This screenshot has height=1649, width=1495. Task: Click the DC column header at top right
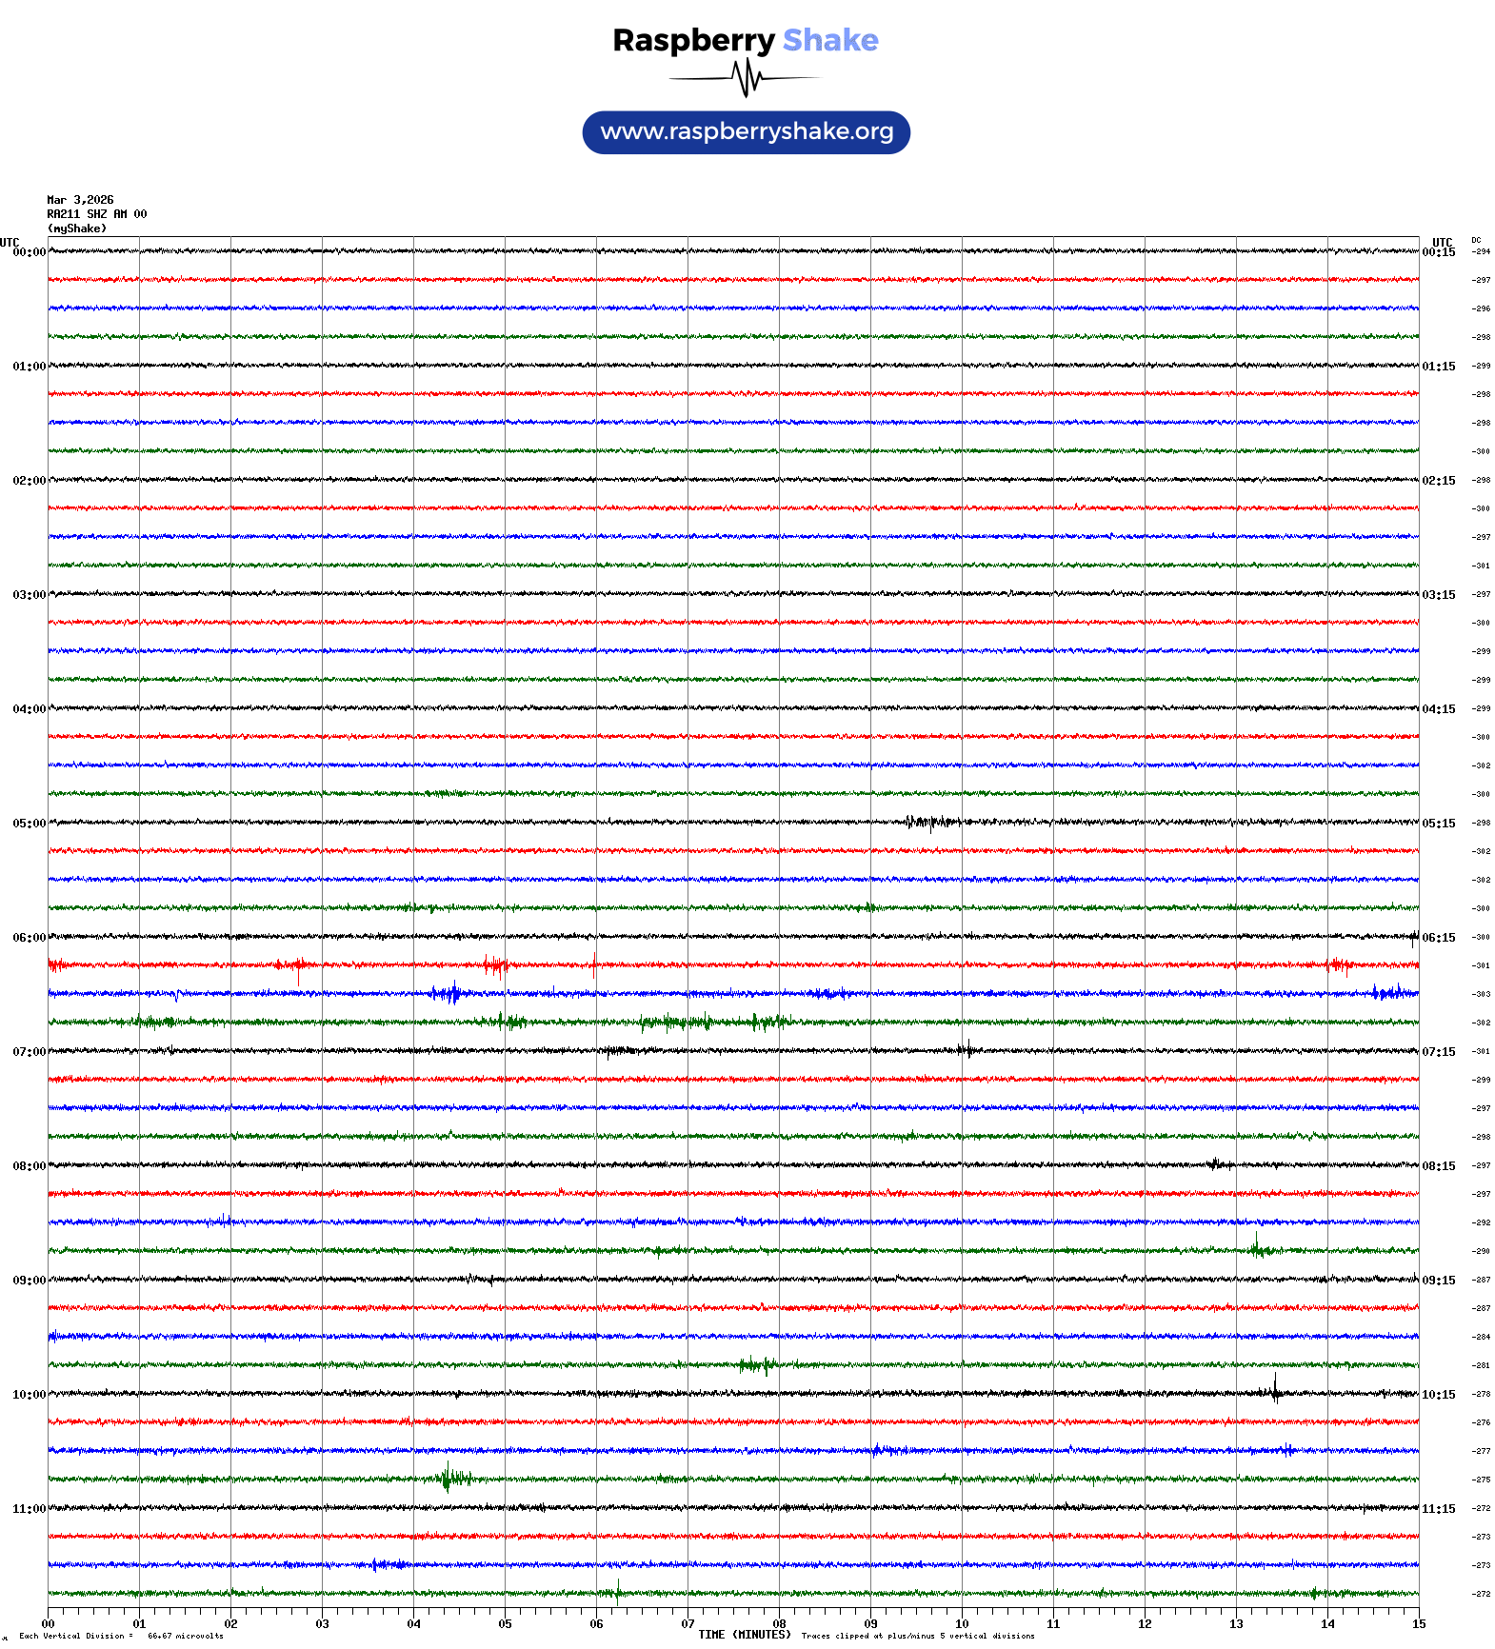click(x=1476, y=240)
